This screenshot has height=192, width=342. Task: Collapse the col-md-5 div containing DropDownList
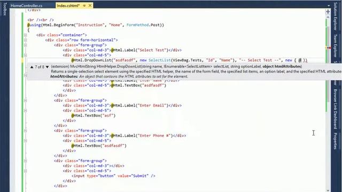coord(25,55)
